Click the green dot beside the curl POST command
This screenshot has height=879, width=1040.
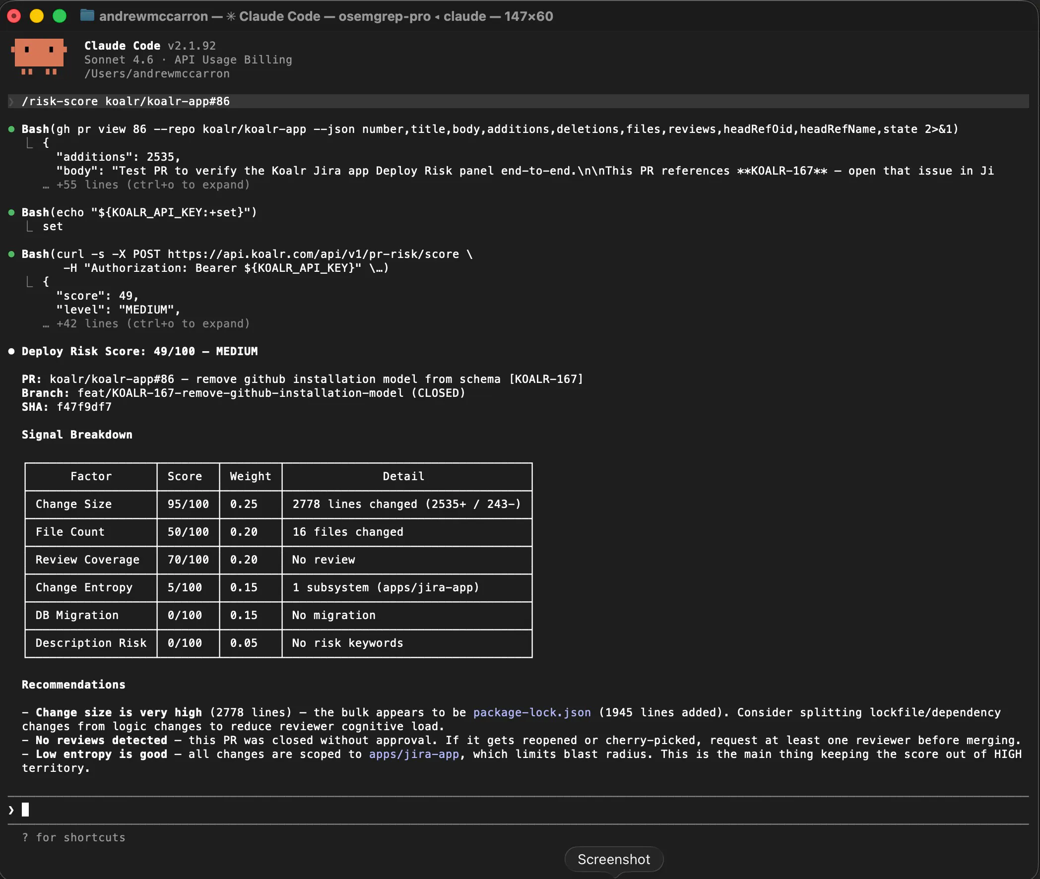tap(11, 254)
